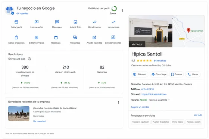
Task: Open the Rendimiento chart icon
Action: tap(94, 22)
